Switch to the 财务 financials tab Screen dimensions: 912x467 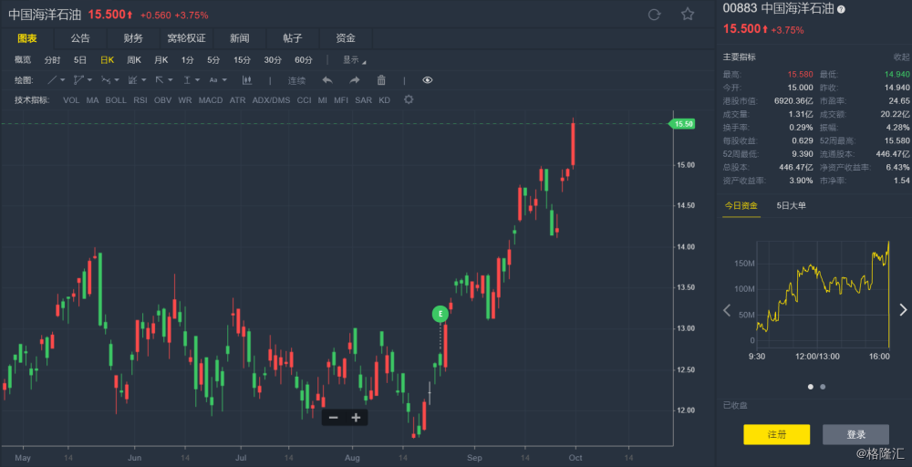[x=133, y=38]
